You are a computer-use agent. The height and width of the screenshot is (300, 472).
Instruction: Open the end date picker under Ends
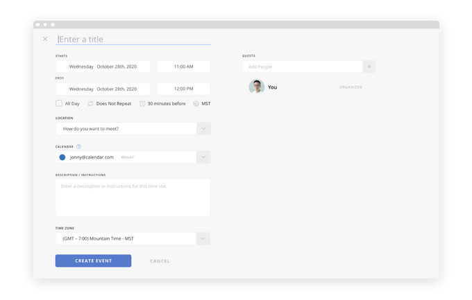click(103, 89)
